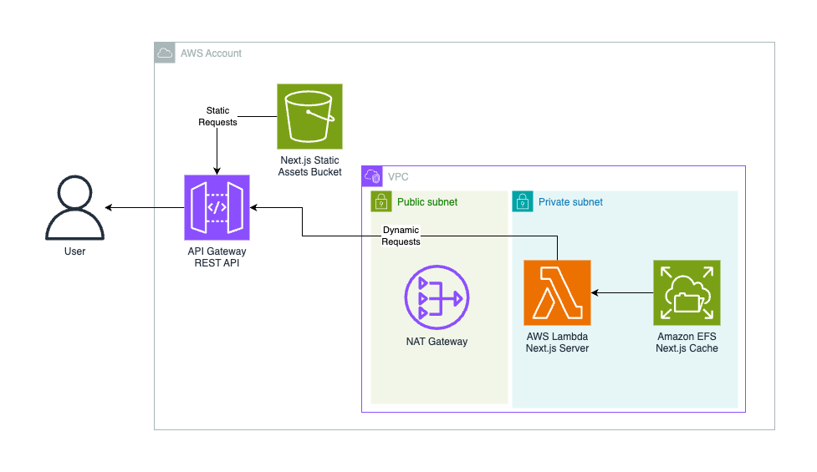The height and width of the screenshot is (472, 817).
Task: Select the User person icon
Action: (75, 208)
